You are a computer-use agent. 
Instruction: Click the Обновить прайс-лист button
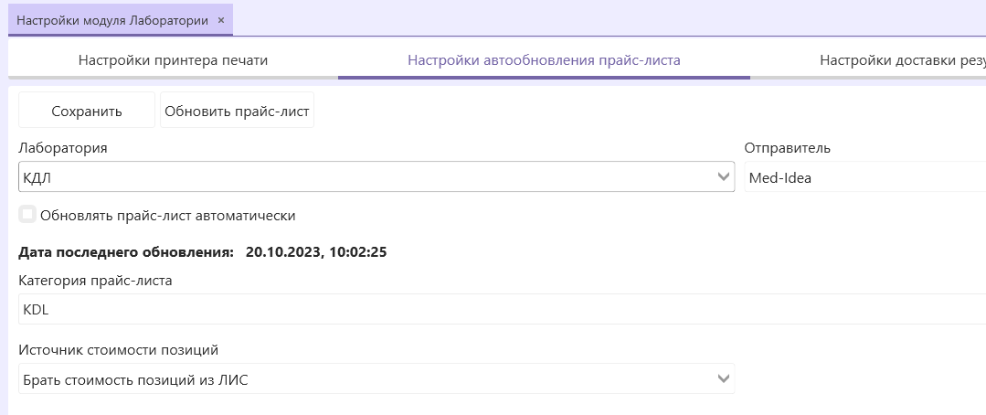point(237,112)
